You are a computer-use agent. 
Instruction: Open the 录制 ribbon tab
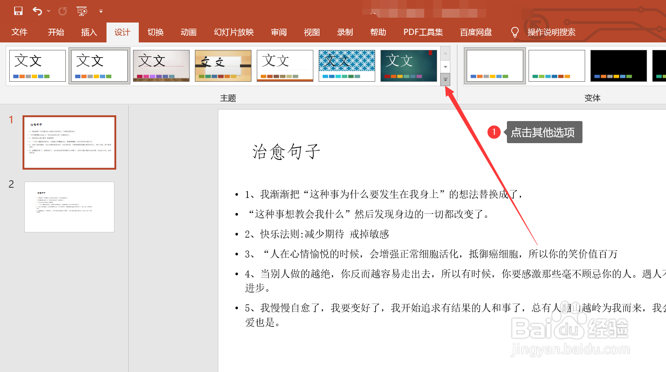[345, 32]
